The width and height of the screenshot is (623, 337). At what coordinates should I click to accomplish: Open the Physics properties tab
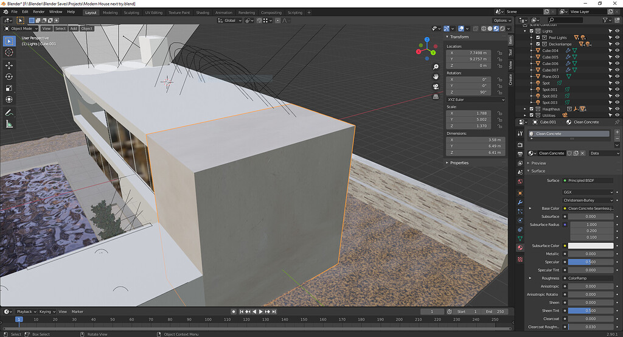[x=520, y=220]
